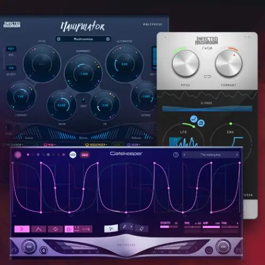This screenshot has height=265, width=265.
Task: Go to the previous Gatekeeper preset
Action: 184,155
